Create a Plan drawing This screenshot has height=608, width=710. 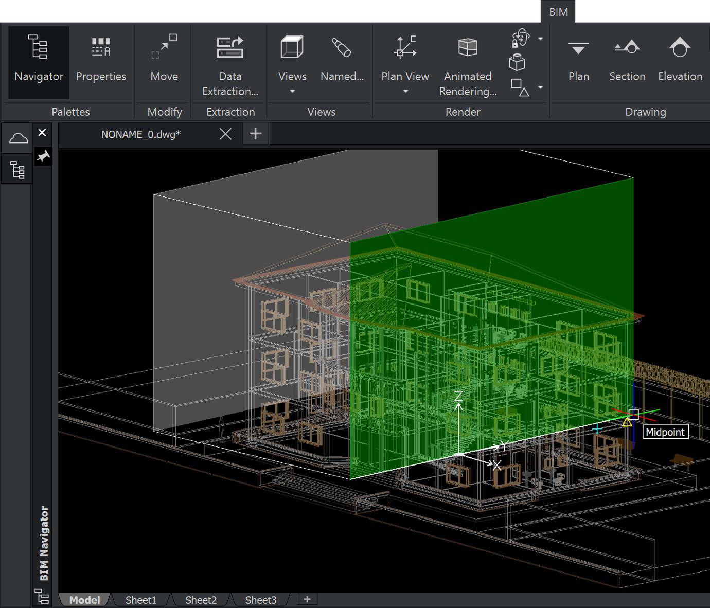(x=578, y=62)
